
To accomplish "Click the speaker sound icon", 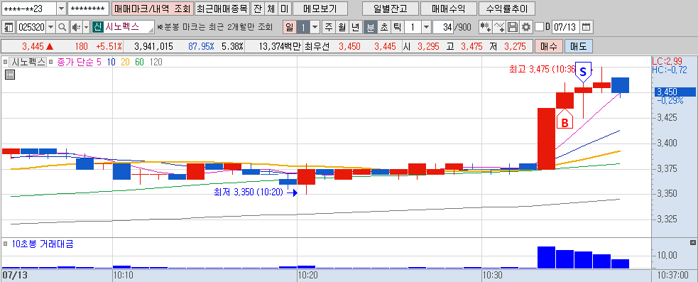I will (76, 27).
